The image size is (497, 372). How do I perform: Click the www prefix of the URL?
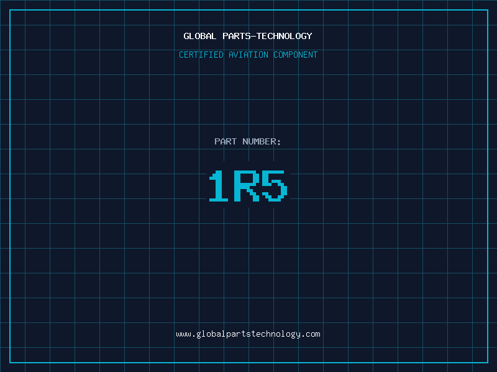coord(183,334)
